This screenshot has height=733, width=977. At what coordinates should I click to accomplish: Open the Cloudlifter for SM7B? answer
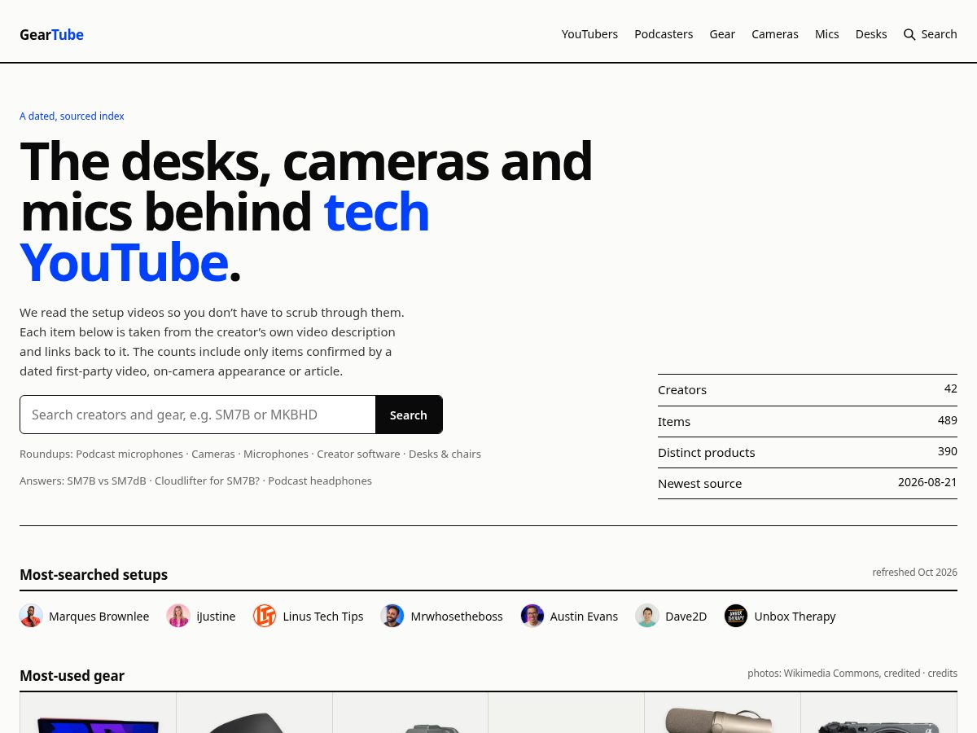click(207, 481)
